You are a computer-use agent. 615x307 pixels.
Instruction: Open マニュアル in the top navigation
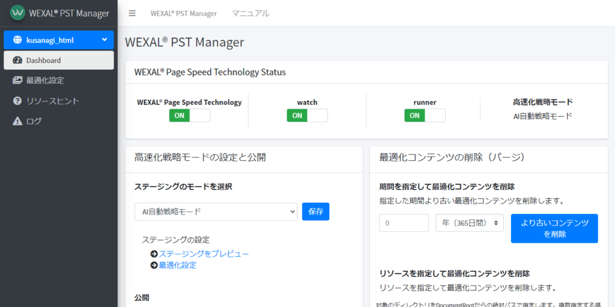(x=250, y=13)
